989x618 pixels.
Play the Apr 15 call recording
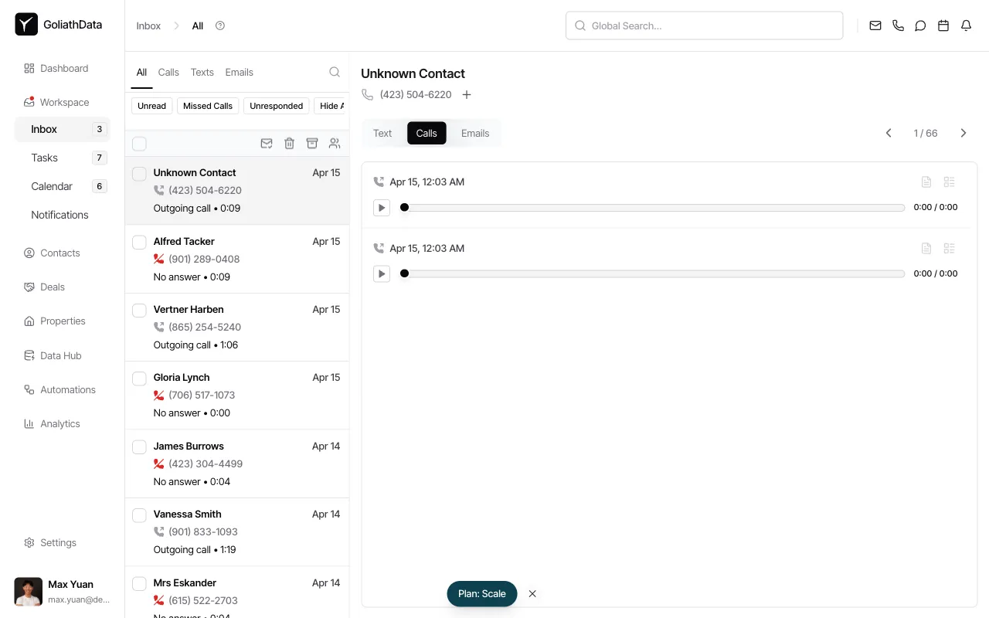[381, 207]
